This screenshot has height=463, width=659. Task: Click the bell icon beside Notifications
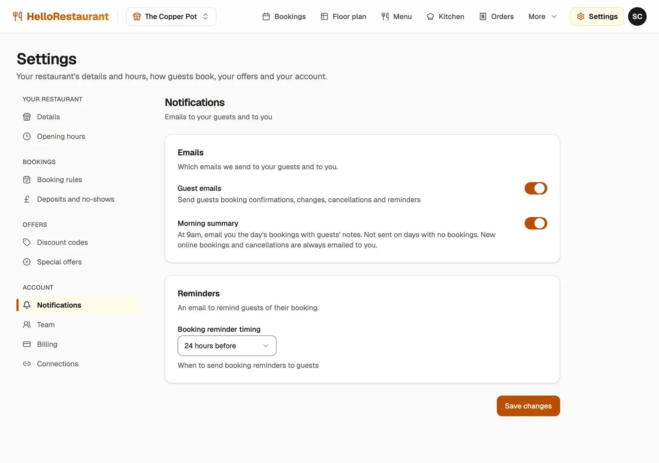[27, 305]
